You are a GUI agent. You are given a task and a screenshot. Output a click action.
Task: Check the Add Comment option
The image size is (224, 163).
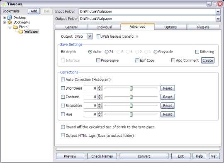(173, 61)
